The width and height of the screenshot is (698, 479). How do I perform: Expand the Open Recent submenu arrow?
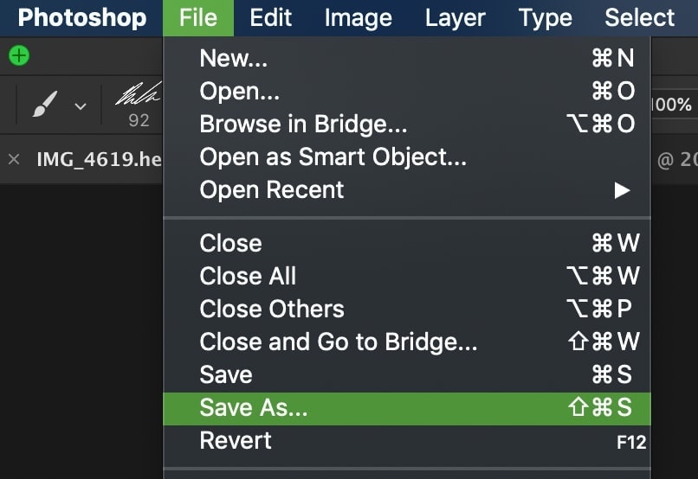(622, 190)
